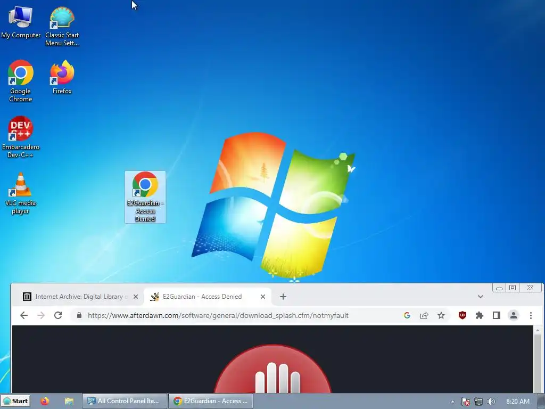Click the Show Desktop strip
This screenshot has height=409, width=545.
pyautogui.click(x=541, y=401)
